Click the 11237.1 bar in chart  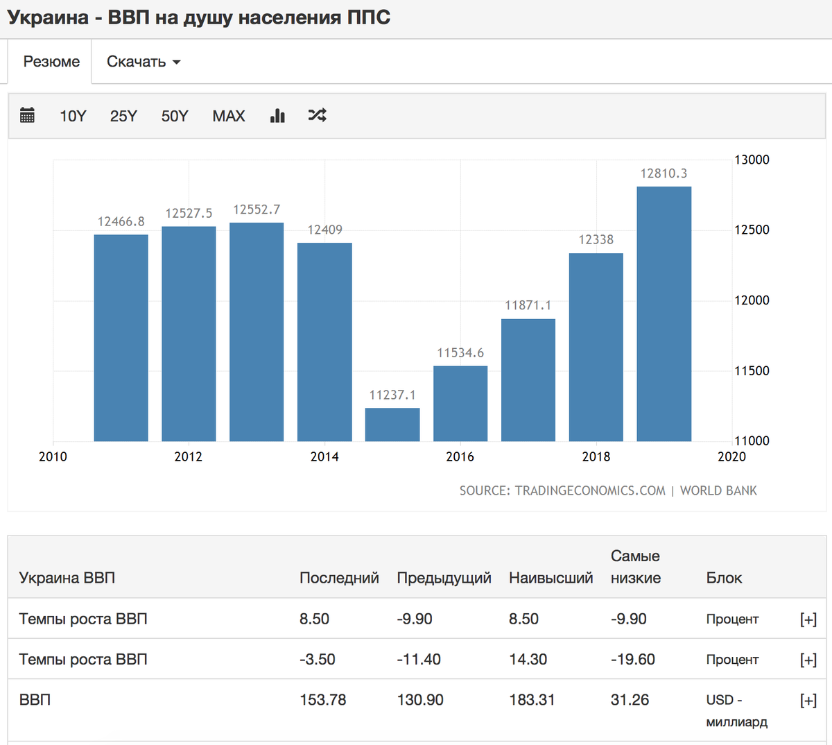pos(392,425)
